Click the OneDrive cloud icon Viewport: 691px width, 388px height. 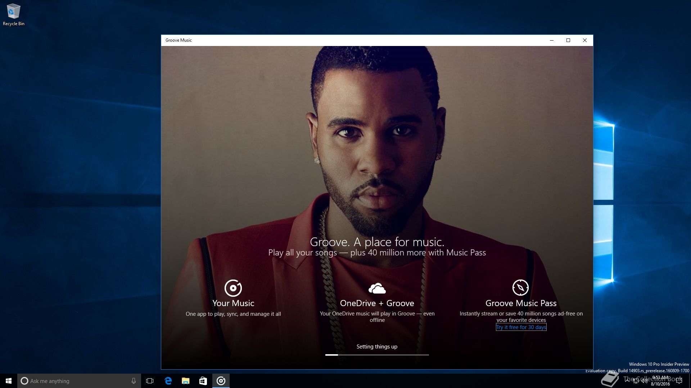click(x=377, y=288)
